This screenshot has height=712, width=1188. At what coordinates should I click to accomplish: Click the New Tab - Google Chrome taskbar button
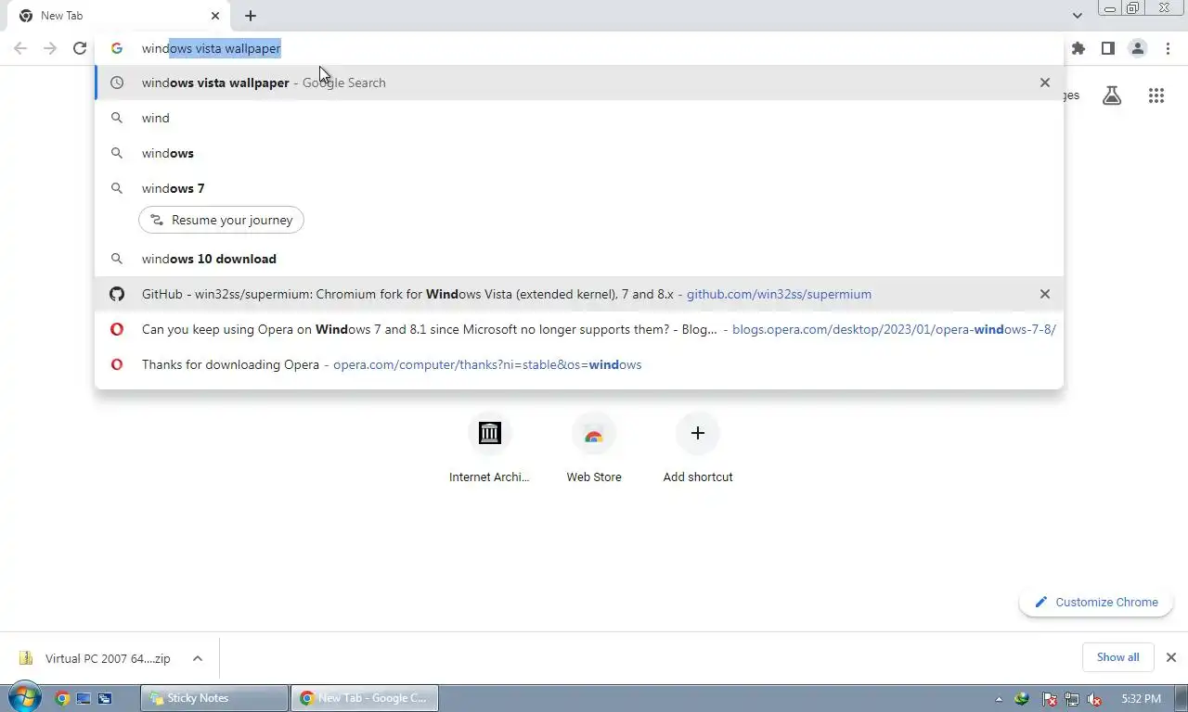click(x=365, y=698)
